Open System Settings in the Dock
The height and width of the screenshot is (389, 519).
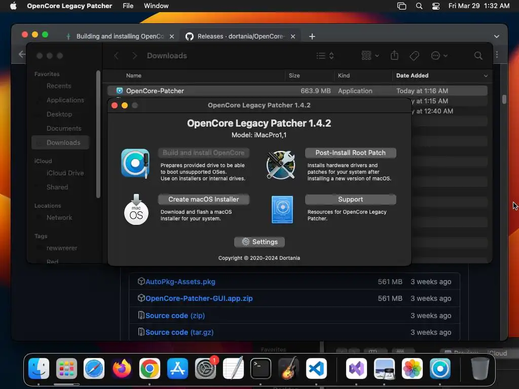(205, 368)
